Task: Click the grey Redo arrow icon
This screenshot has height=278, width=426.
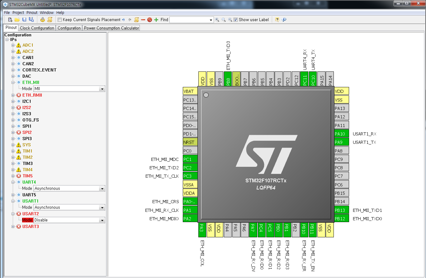Action: tap(130, 20)
